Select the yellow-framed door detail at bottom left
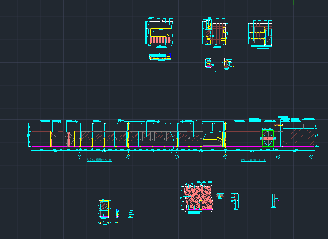Viewport: 328px width, 239px height. pos(103,210)
